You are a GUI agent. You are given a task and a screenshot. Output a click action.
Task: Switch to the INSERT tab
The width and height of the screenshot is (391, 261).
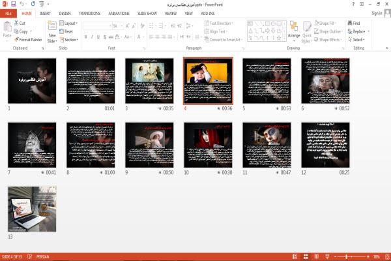pyautogui.click(x=45, y=14)
